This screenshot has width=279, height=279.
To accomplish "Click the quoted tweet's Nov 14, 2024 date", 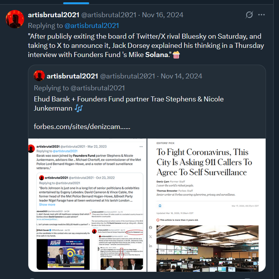I will 181,76.
